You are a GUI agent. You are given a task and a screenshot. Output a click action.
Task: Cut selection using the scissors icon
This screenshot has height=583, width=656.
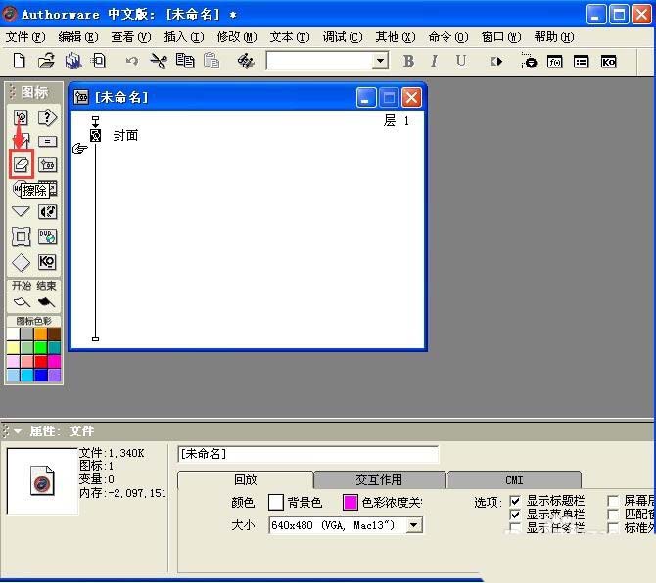click(x=159, y=61)
